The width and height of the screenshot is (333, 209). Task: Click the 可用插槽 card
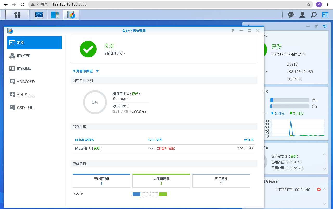coord(221,181)
